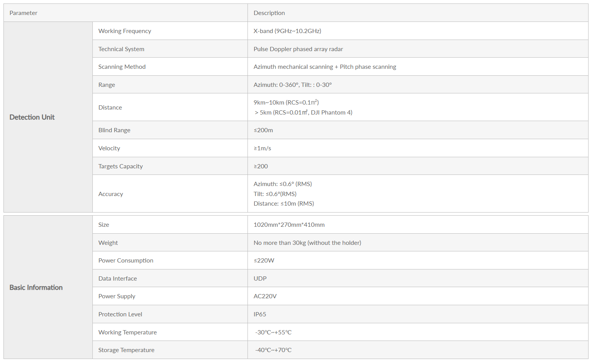
Task: Click the DJI Phantom 4 distance line
Action: point(303,112)
